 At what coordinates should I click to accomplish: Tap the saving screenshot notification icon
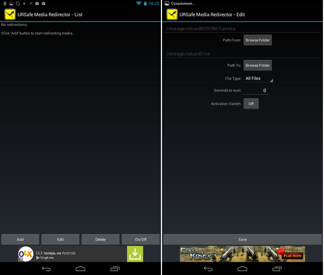[167, 3]
